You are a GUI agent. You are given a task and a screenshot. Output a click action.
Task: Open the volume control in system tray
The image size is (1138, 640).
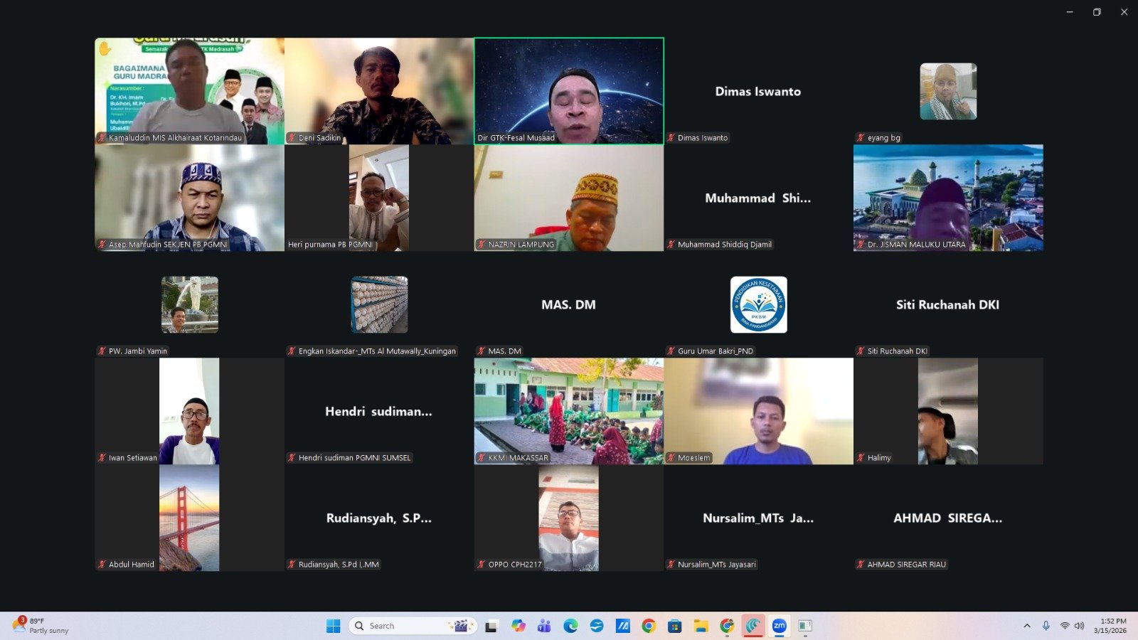tap(1079, 626)
